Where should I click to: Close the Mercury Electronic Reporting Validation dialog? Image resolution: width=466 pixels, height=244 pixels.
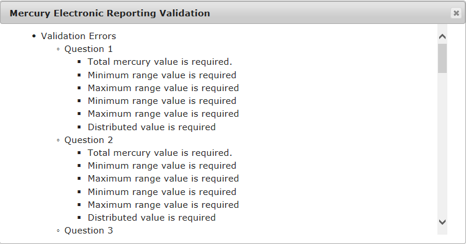click(456, 13)
